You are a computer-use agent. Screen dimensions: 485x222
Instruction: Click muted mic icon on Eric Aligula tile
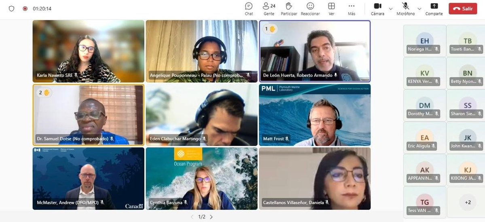tap(433, 146)
